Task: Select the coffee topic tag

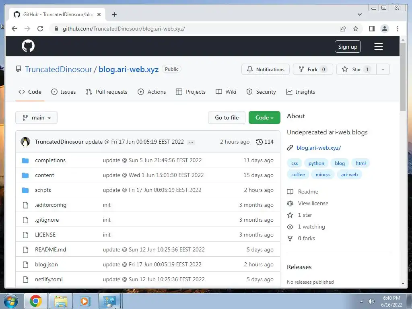Action: point(298,175)
